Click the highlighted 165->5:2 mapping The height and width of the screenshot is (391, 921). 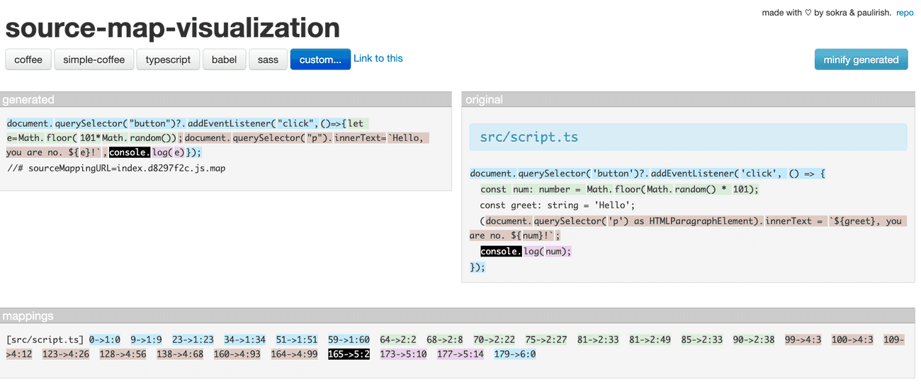tap(349, 354)
